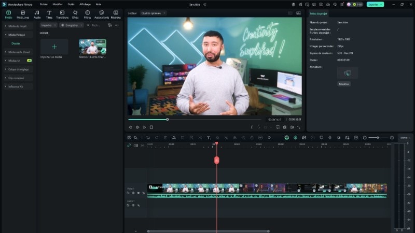Click the shield marker icon in timeline toolbar
The height and width of the screenshot is (233, 415).
tap(321, 138)
